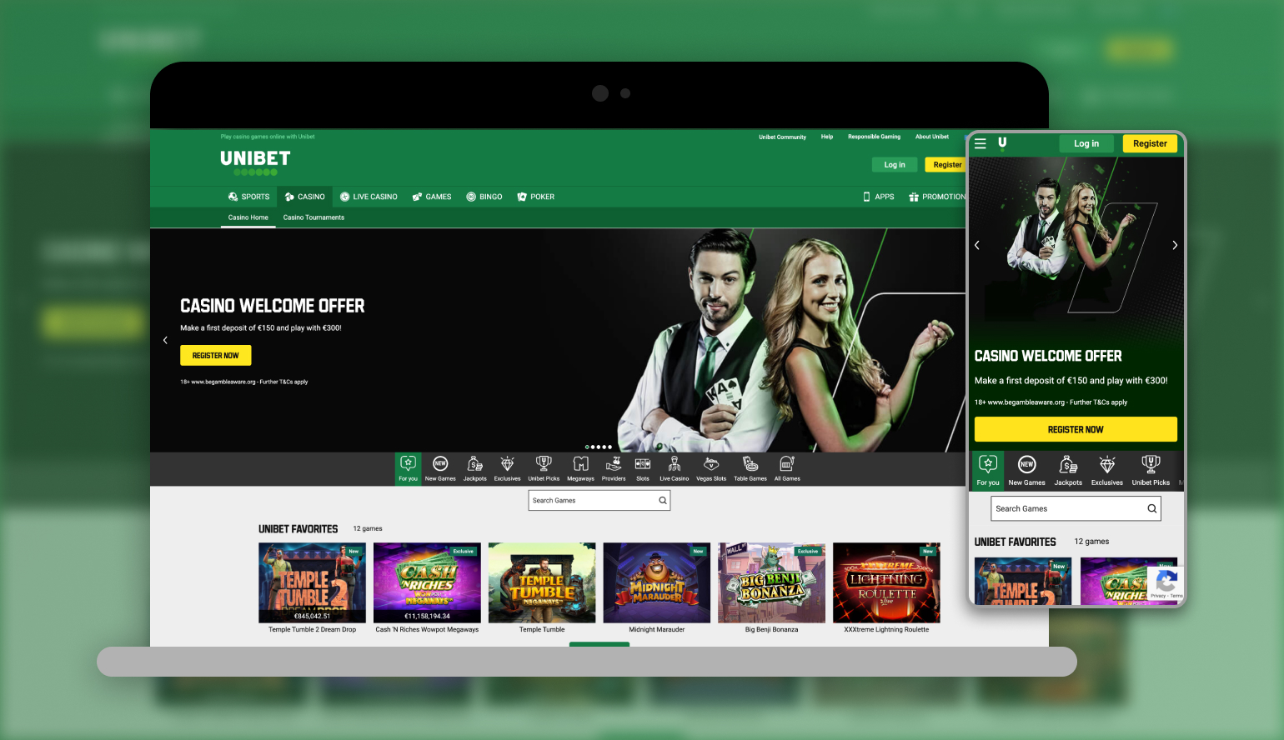Select Jackpots in mobile category bar

click(x=1068, y=471)
